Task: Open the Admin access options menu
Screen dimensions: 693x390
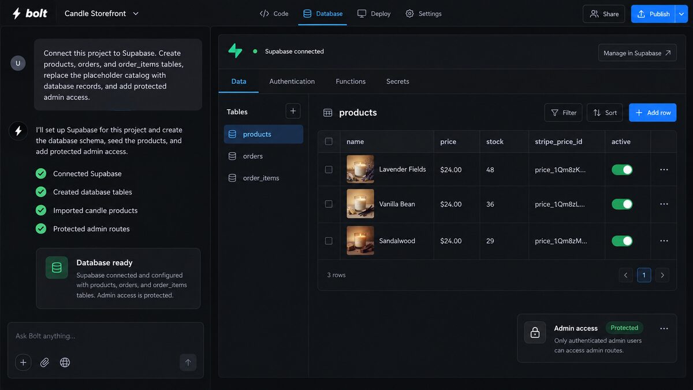Action: tap(664, 328)
